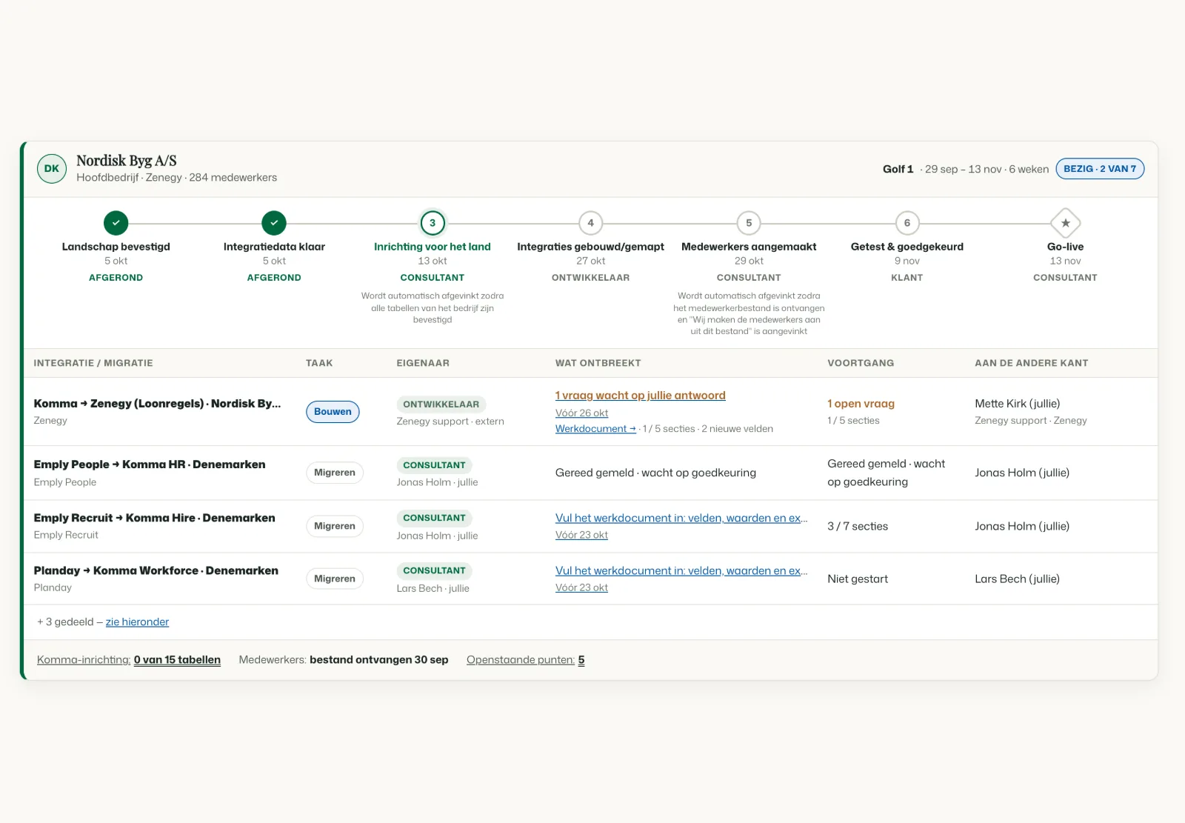Screen dimensions: 1185x823
Task: Select step 6 Getest & goedgekeurd circle
Action: tap(907, 223)
